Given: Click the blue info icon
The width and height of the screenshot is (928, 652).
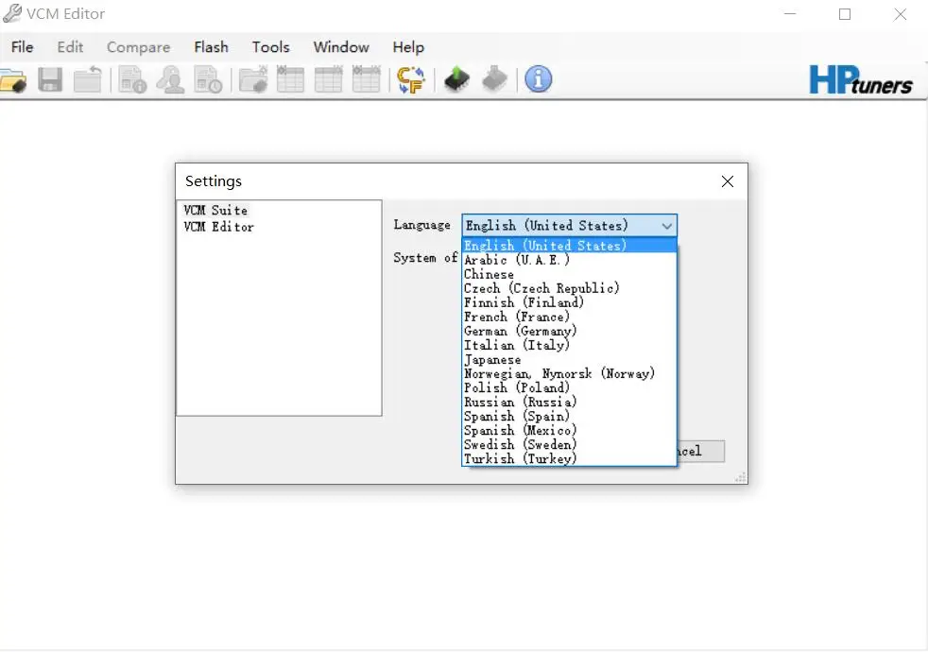Looking at the screenshot, I should pos(538,79).
